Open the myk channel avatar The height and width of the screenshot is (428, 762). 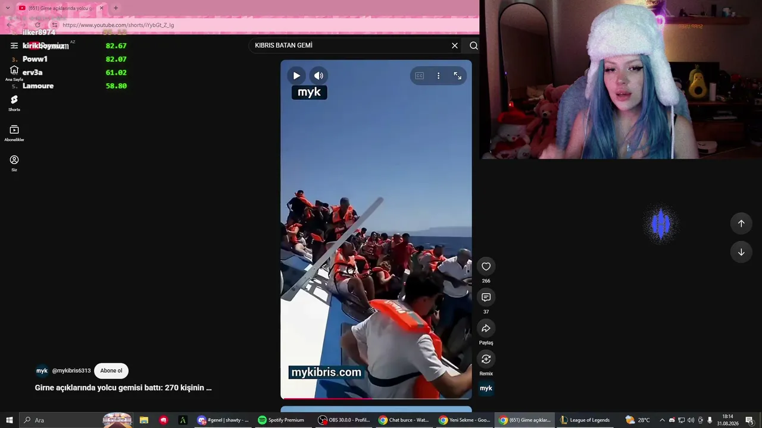[x=42, y=371]
